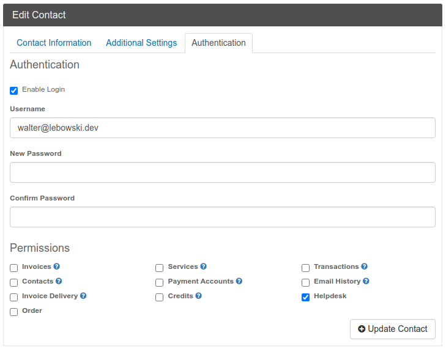Click the Confirm Password input
The width and height of the screenshot is (446, 349).
pyautogui.click(x=223, y=217)
